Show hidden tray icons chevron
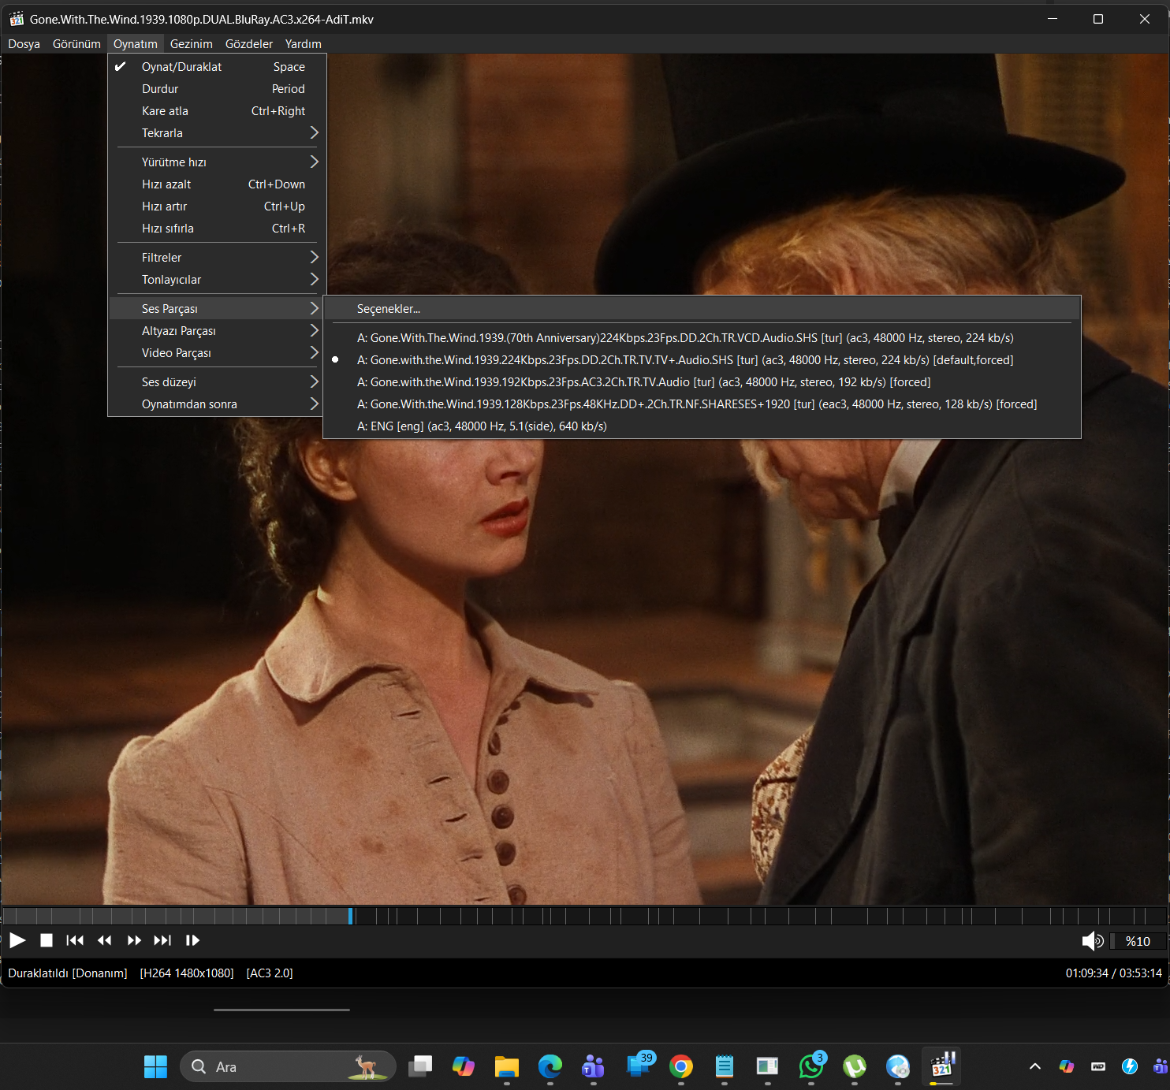 (x=1035, y=1066)
